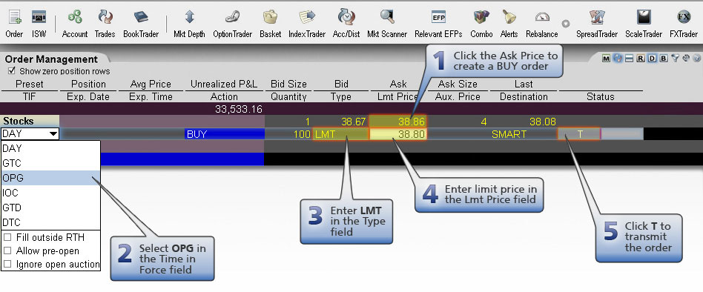This screenshot has width=703, height=292.
Task: Select the Stocks row label
Action: 30,121
